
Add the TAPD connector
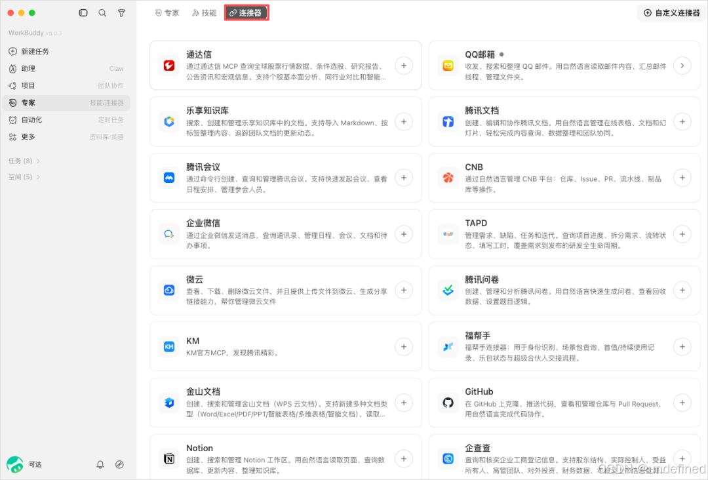(682, 234)
